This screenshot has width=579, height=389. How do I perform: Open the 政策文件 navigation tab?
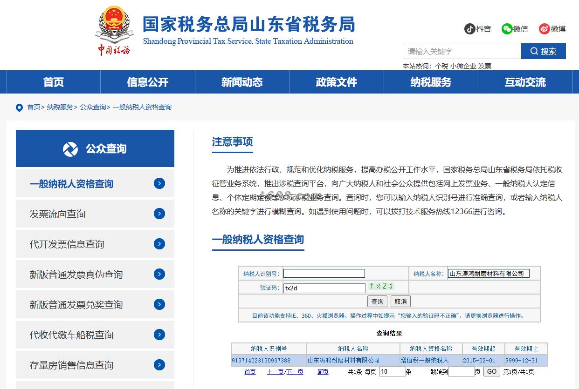pyautogui.click(x=337, y=82)
